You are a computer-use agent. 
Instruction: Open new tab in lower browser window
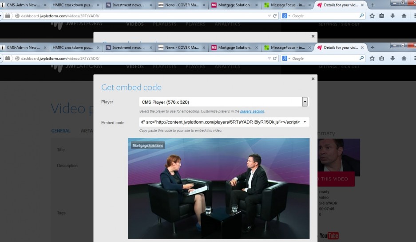pos(372,48)
